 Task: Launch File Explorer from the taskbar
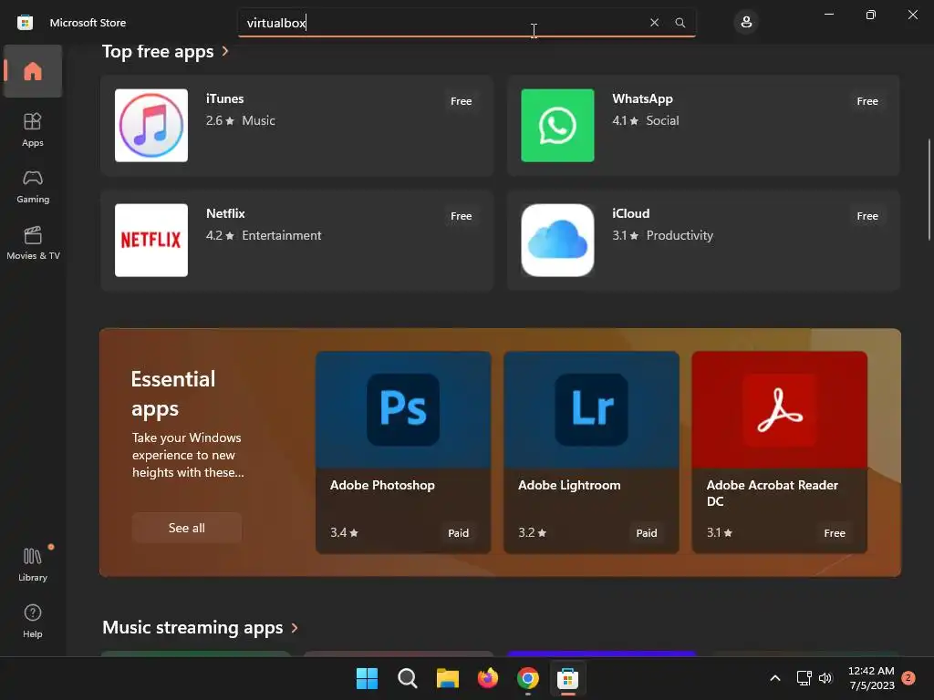coord(447,678)
